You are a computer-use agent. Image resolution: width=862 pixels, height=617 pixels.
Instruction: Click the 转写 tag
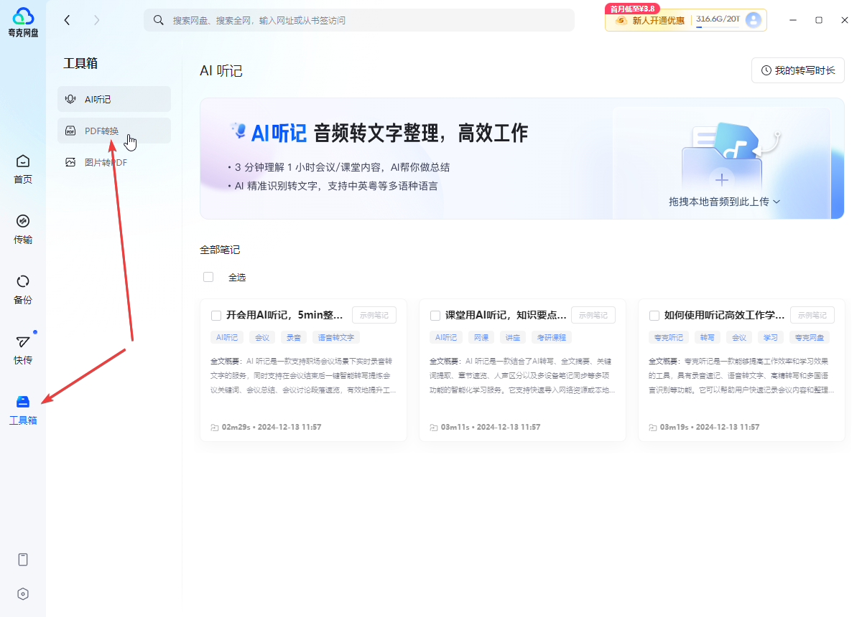[x=708, y=337]
